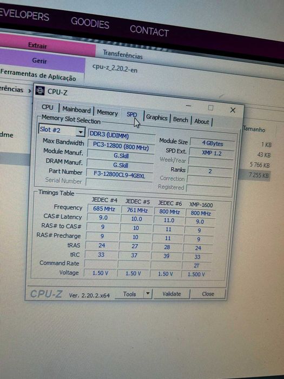Open the Memory tab
Screen dimensions: 284x379
tap(107, 113)
